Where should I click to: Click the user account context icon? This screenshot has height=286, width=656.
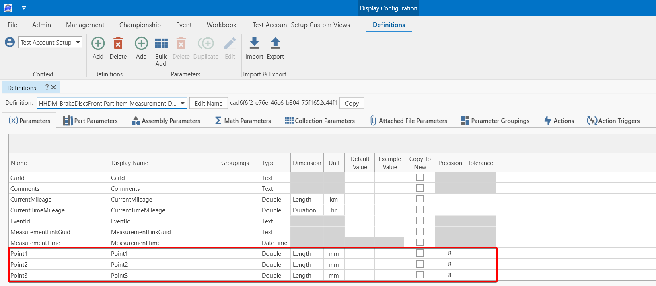(x=10, y=42)
